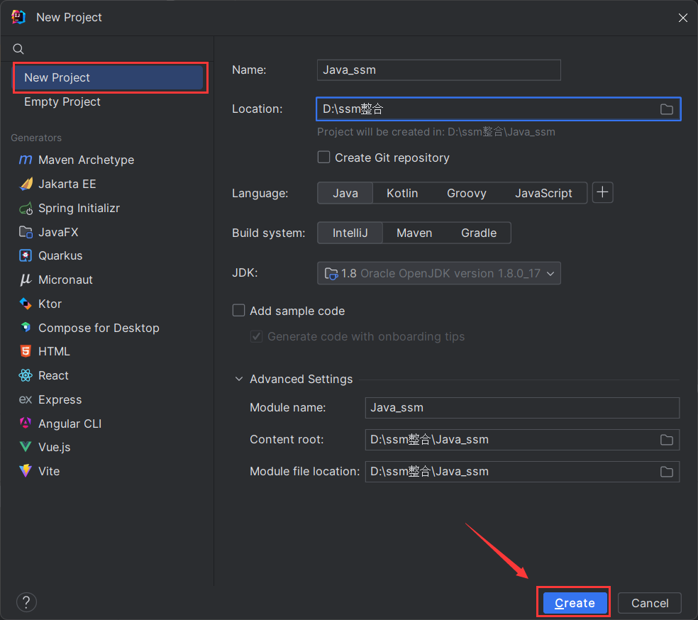Select Empty Project in the sidebar
Image resolution: width=698 pixels, height=620 pixels.
click(x=62, y=102)
